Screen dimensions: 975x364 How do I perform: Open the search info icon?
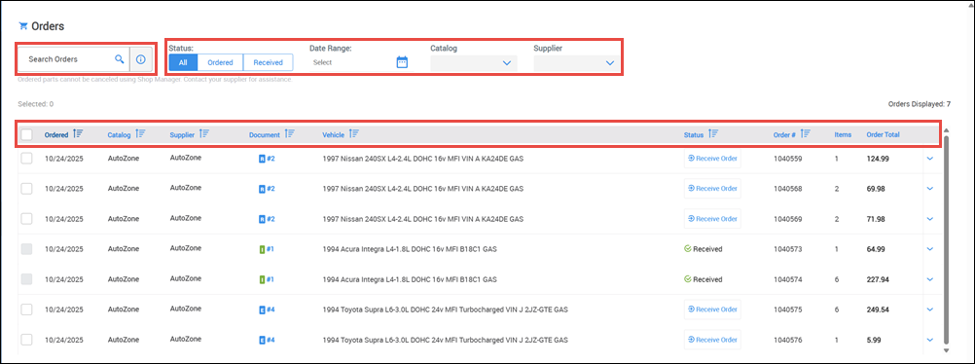coord(140,59)
